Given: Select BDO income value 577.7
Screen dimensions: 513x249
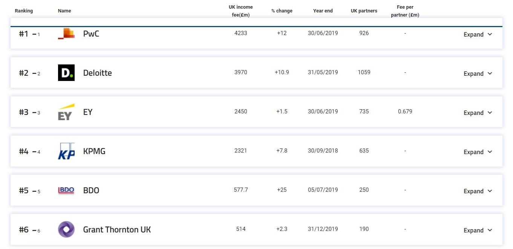Looking at the screenshot, I should 241,189.
